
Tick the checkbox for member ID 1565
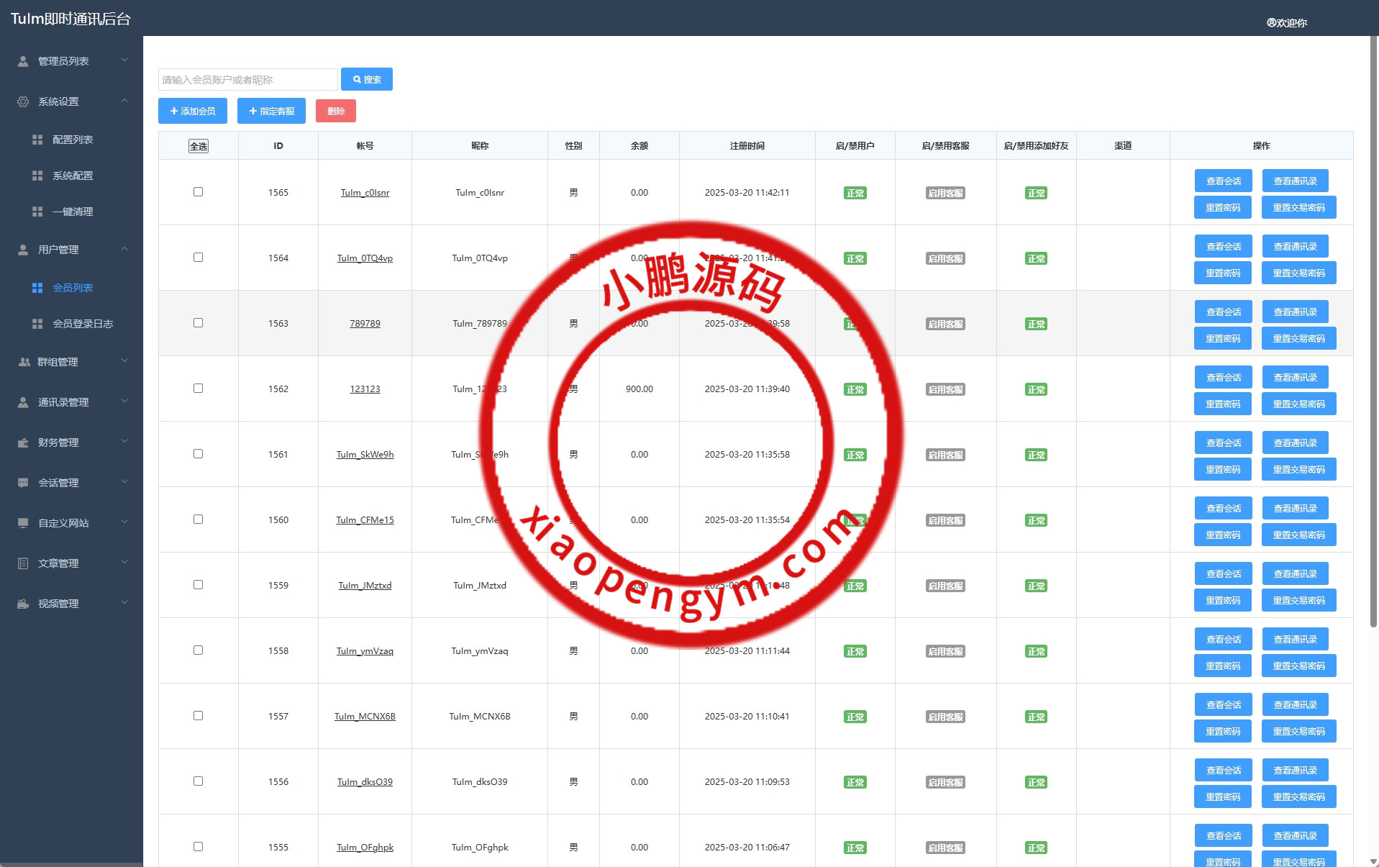pos(198,192)
